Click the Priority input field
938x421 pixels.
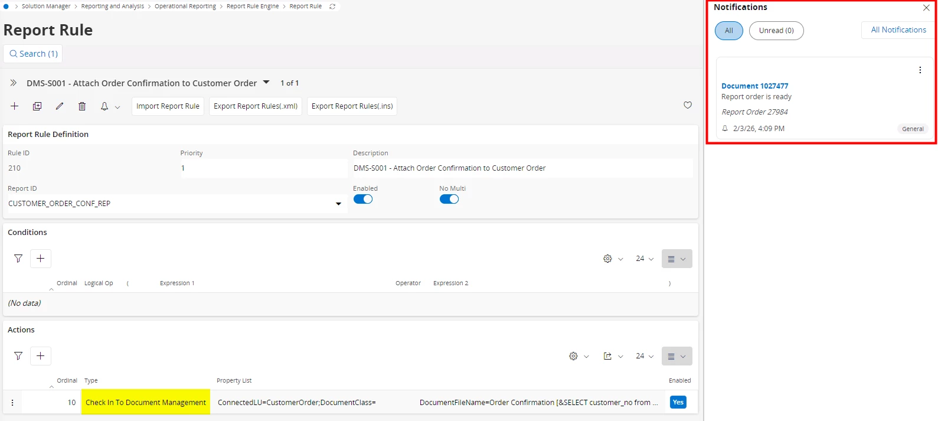[x=263, y=168]
